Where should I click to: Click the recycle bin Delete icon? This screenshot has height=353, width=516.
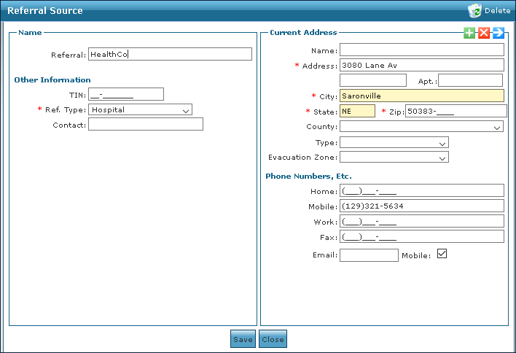474,10
